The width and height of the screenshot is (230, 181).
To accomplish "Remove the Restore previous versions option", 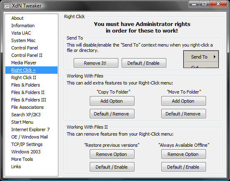I will click(112, 154).
